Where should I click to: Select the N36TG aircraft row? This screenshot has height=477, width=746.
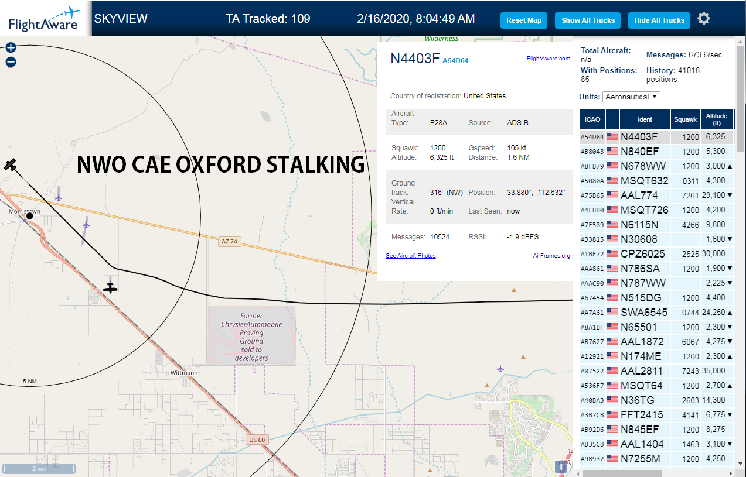pyautogui.click(x=656, y=400)
